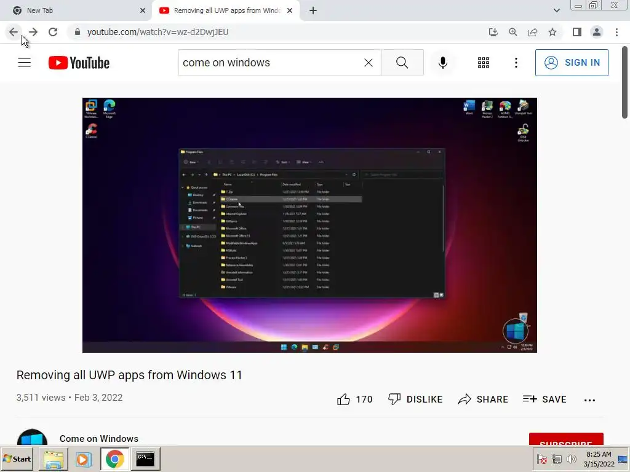Open the browser zoom magnifier icon
Screen dimensions: 630x472
[x=512, y=32]
